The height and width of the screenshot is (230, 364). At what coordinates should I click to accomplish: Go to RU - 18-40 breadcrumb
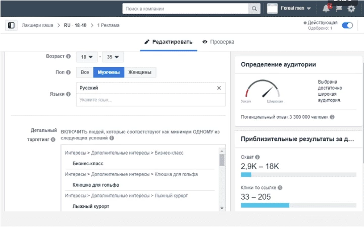(75, 25)
